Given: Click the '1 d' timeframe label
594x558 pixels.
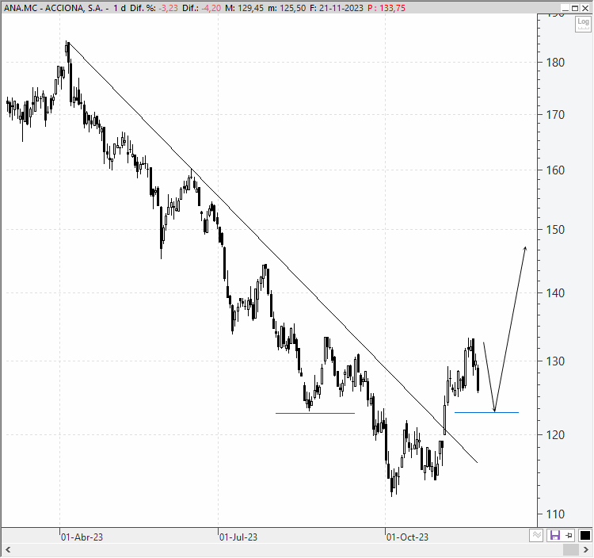Looking at the screenshot, I should 120,8.
